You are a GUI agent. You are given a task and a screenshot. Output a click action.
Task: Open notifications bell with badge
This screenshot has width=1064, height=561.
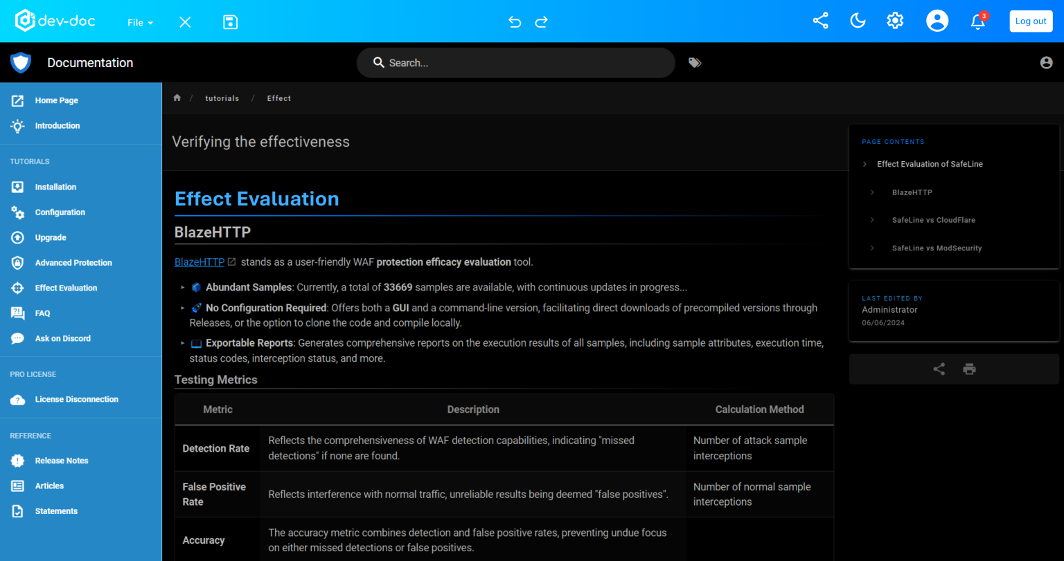978,21
